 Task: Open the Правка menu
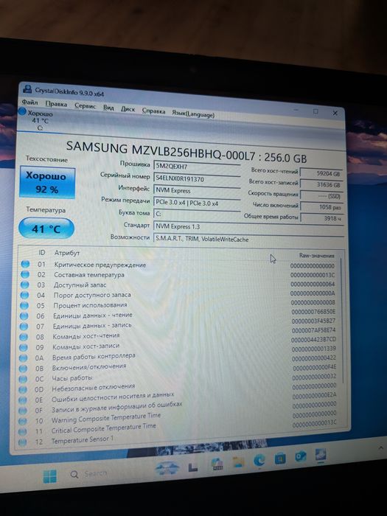tap(56, 104)
